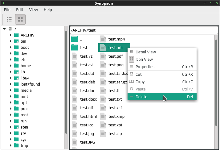Select the test.xpi file name
220x150 pixels.
115,125
